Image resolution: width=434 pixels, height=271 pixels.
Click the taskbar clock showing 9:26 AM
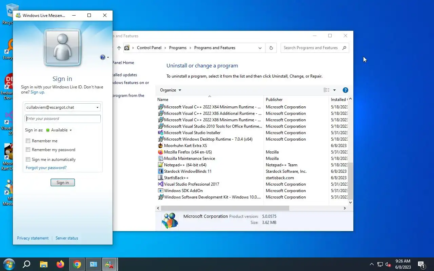point(403,264)
